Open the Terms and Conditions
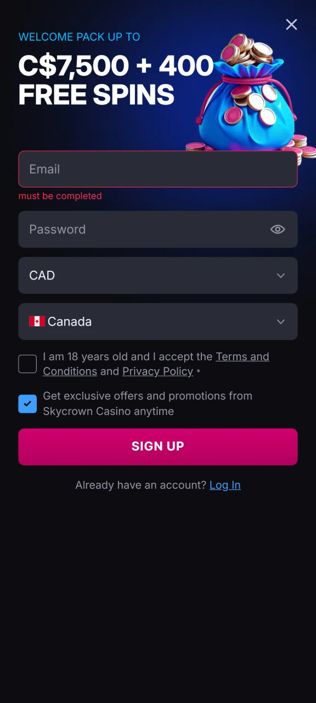The height and width of the screenshot is (703, 316). pos(242,356)
